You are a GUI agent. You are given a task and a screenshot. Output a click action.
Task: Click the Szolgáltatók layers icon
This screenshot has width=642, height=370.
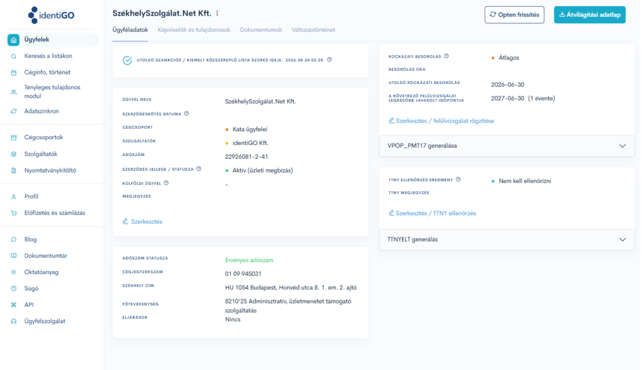tap(14, 154)
